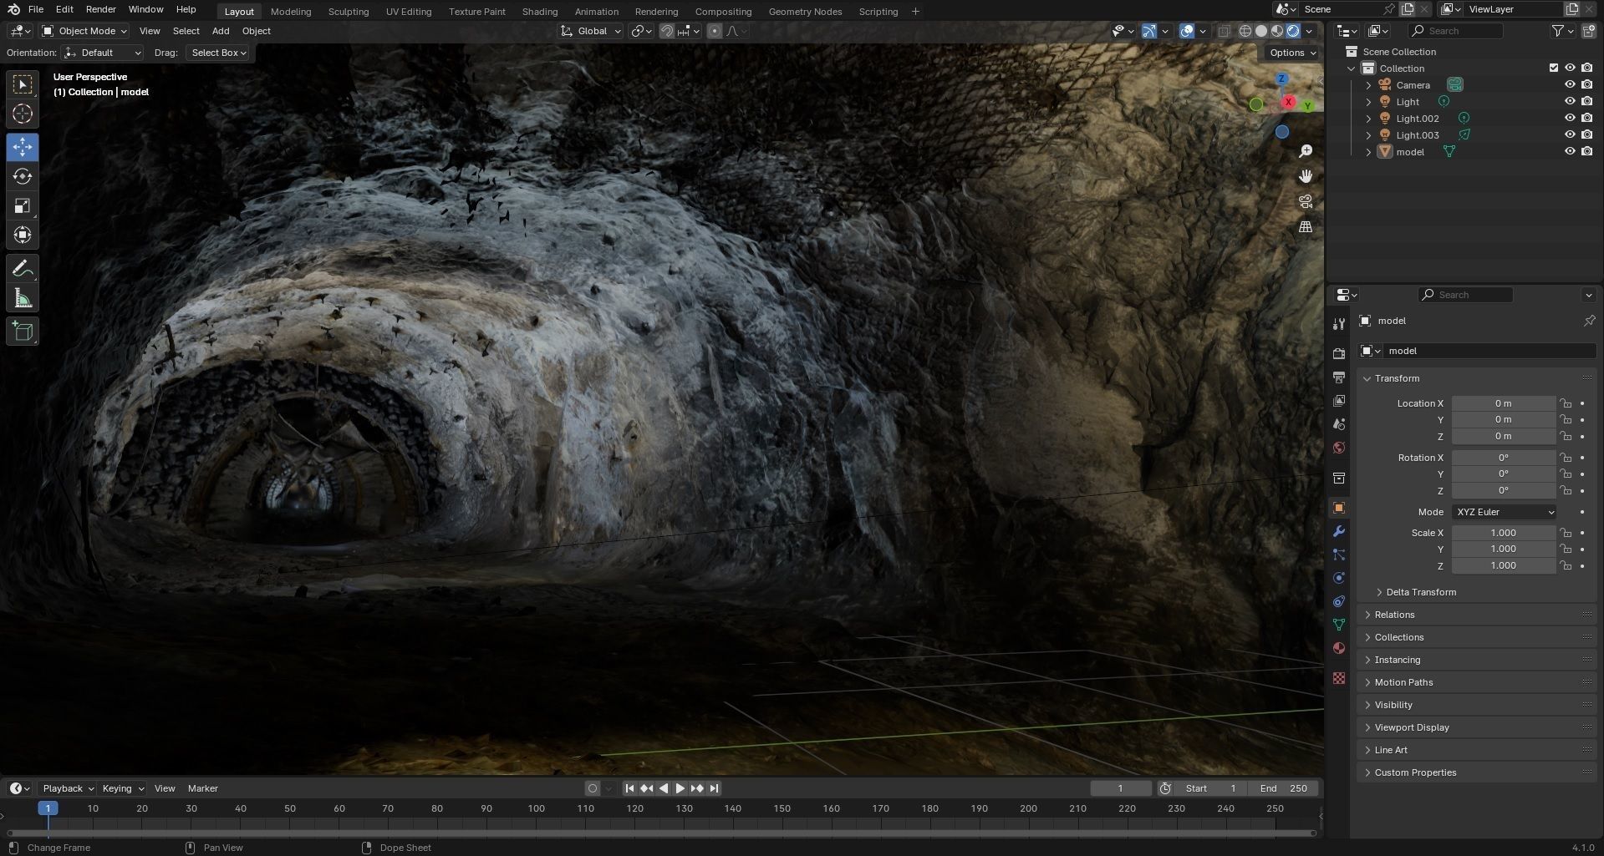The height and width of the screenshot is (856, 1604).
Task: Click the pin icon next to model
Action: [1589, 321]
